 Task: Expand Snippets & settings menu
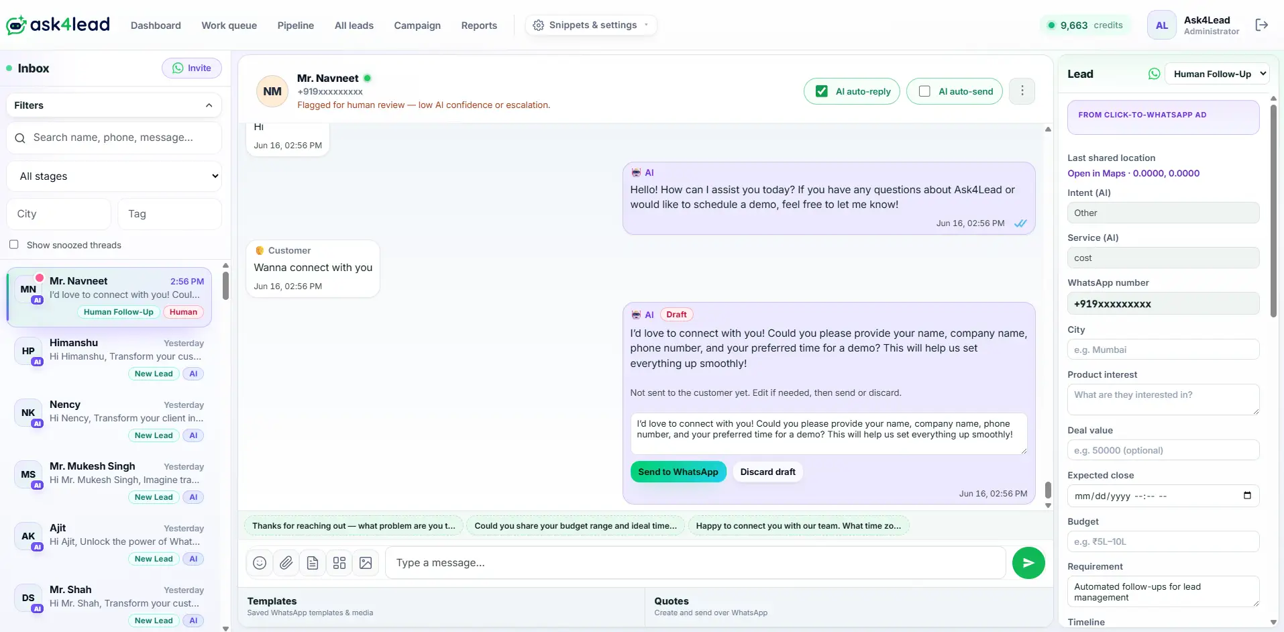click(x=591, y=25)
